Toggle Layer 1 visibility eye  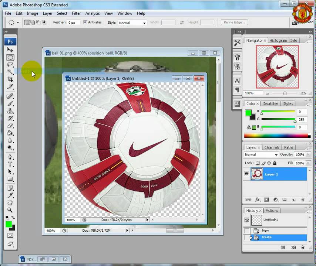[246, 174]
